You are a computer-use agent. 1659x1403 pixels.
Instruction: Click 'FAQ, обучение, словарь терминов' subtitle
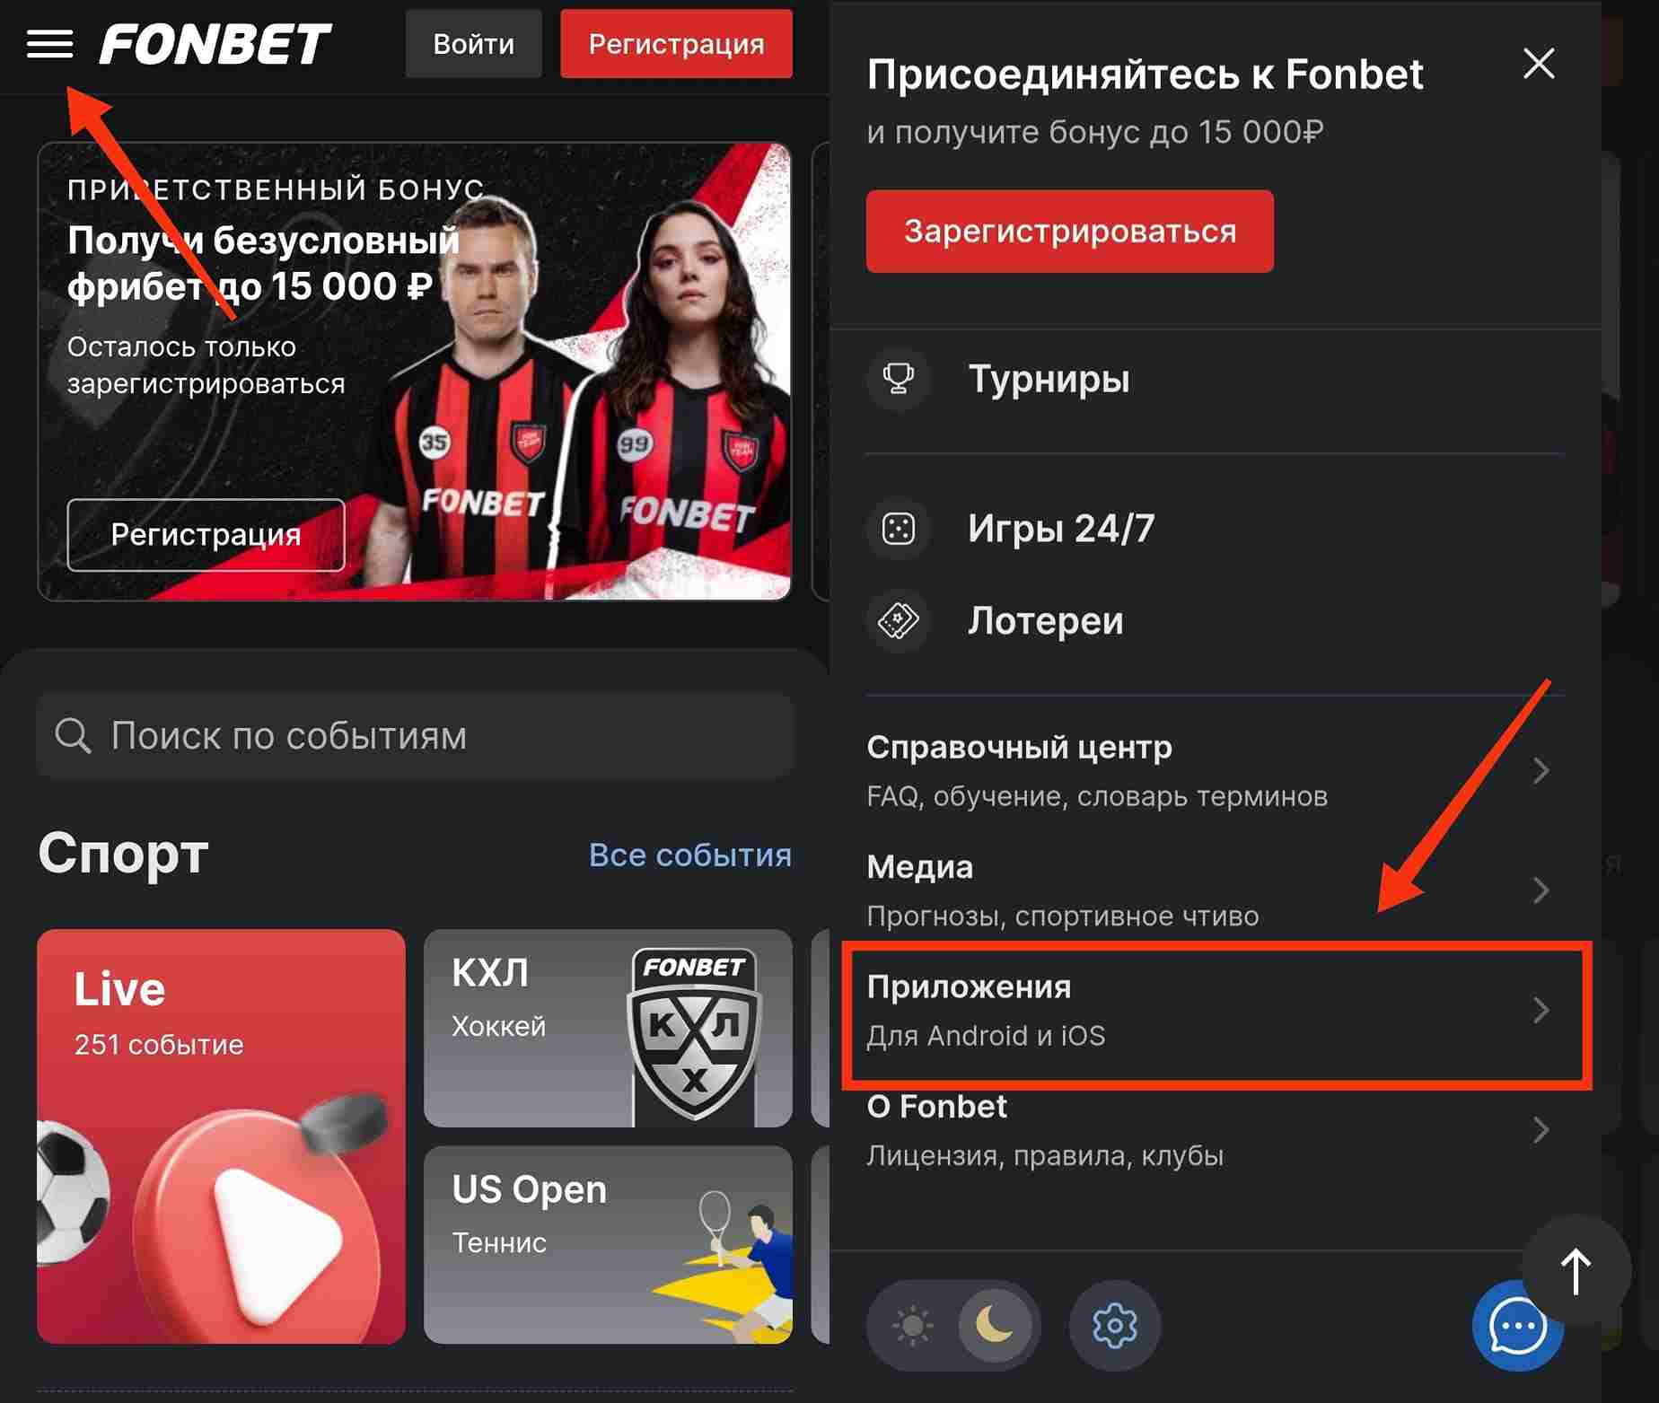click(1096, 796)
